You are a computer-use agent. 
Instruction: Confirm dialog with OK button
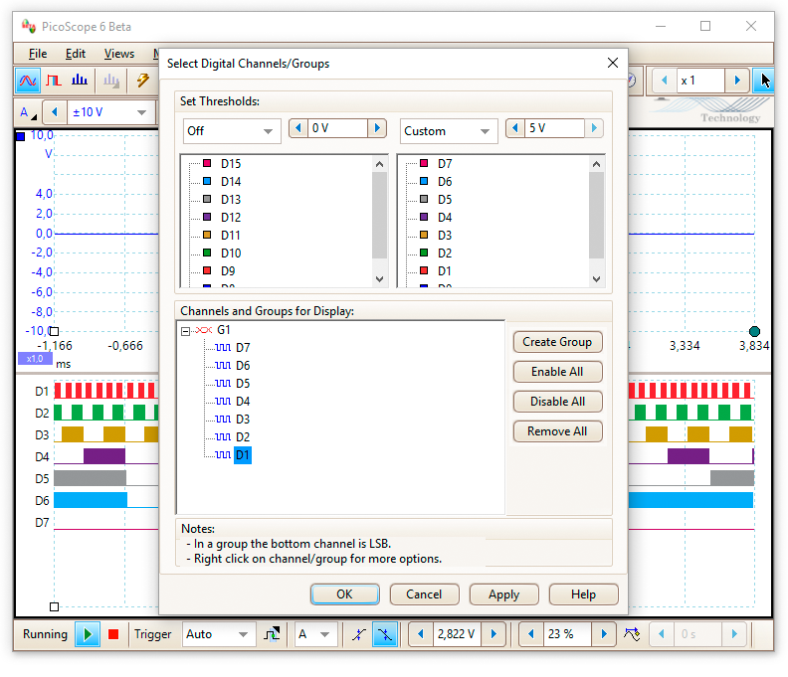click(344, 594)
